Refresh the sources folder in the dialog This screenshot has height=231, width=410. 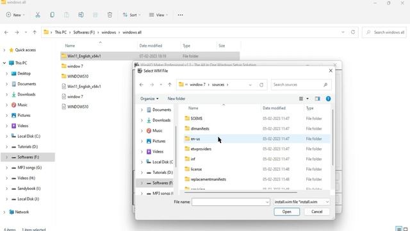point(261,85)
